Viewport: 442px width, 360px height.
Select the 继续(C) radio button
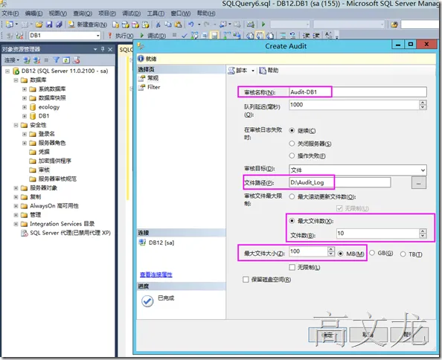click(x=292, y=130)
